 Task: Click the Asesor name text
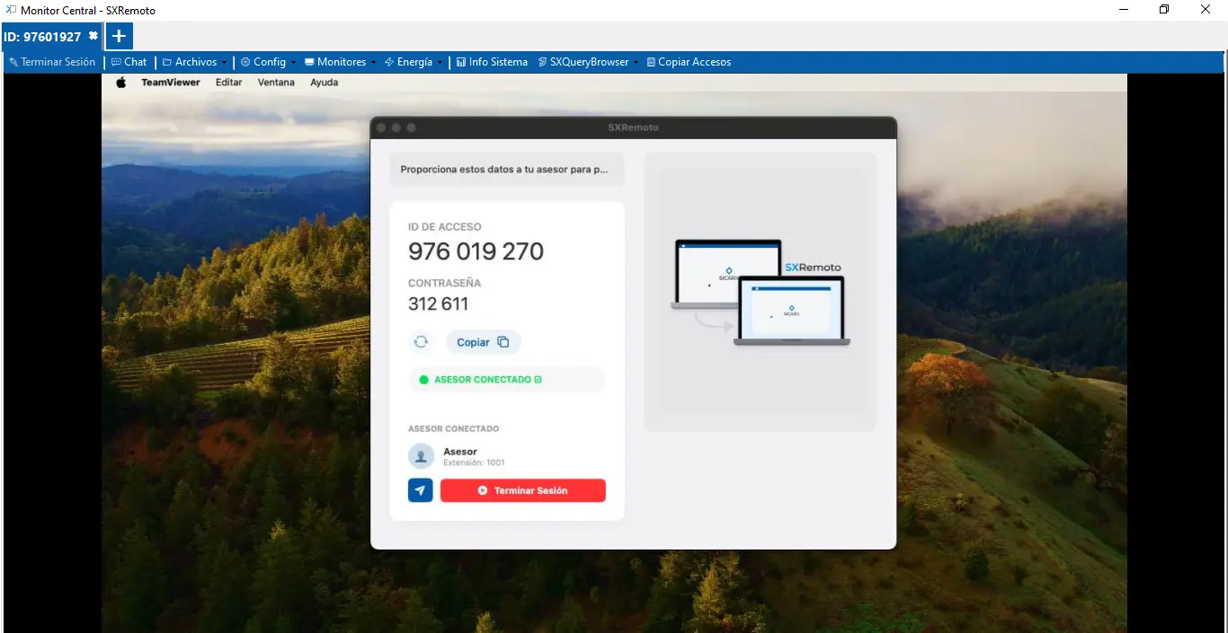pos(460,452)
